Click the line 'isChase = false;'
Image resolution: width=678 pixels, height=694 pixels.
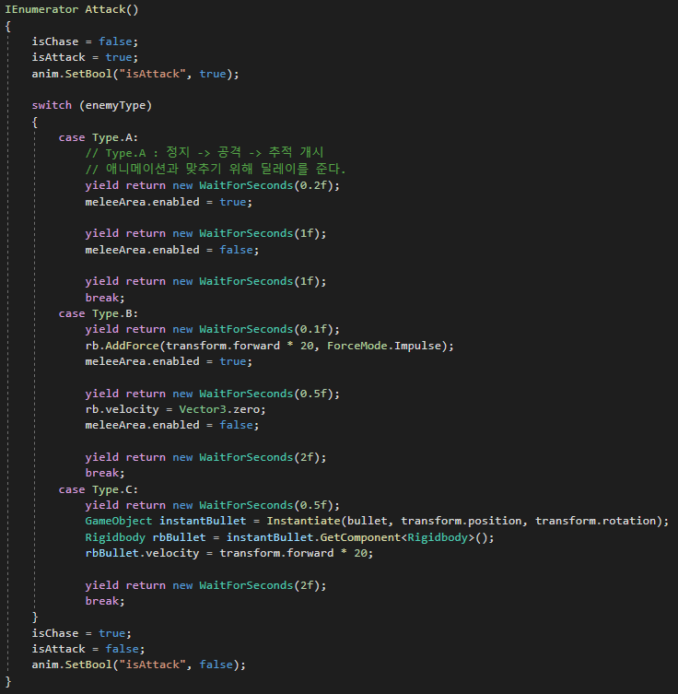[x=85, y=41]
